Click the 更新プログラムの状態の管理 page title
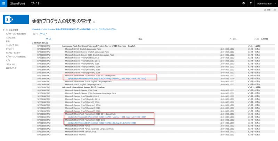The width and height of the screenshot is (278, 141). click(62, 21)
